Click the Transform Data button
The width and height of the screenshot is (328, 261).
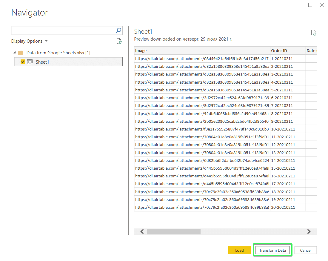(272, 250)
